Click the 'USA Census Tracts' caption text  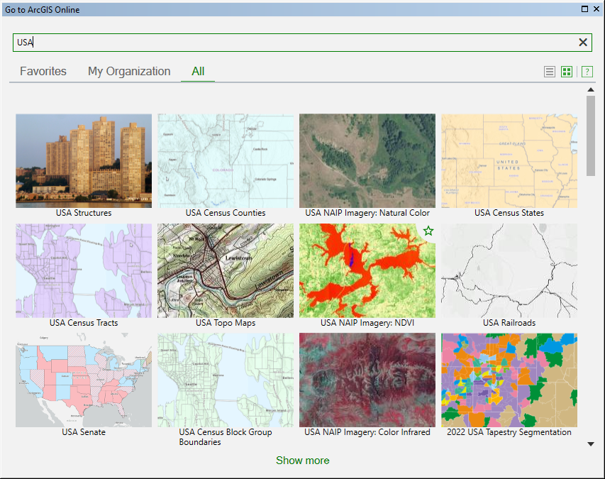click(x=84, y=323)
